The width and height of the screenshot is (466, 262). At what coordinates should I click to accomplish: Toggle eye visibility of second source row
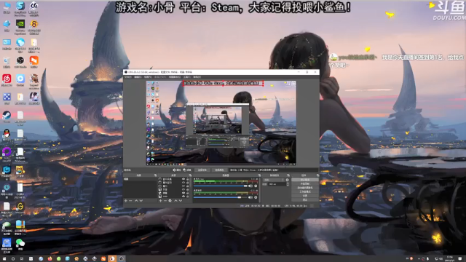point(183,183)
